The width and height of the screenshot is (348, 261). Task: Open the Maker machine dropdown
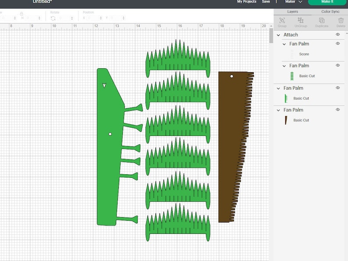pyautogui.click(x=293, y=2)
